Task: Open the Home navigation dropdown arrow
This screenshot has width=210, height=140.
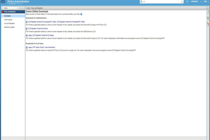Action: (18, 8)
